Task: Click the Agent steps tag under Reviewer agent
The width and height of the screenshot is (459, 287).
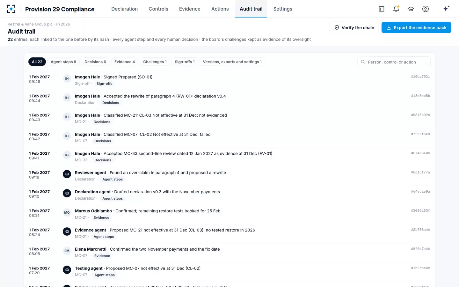Action: 113,179
